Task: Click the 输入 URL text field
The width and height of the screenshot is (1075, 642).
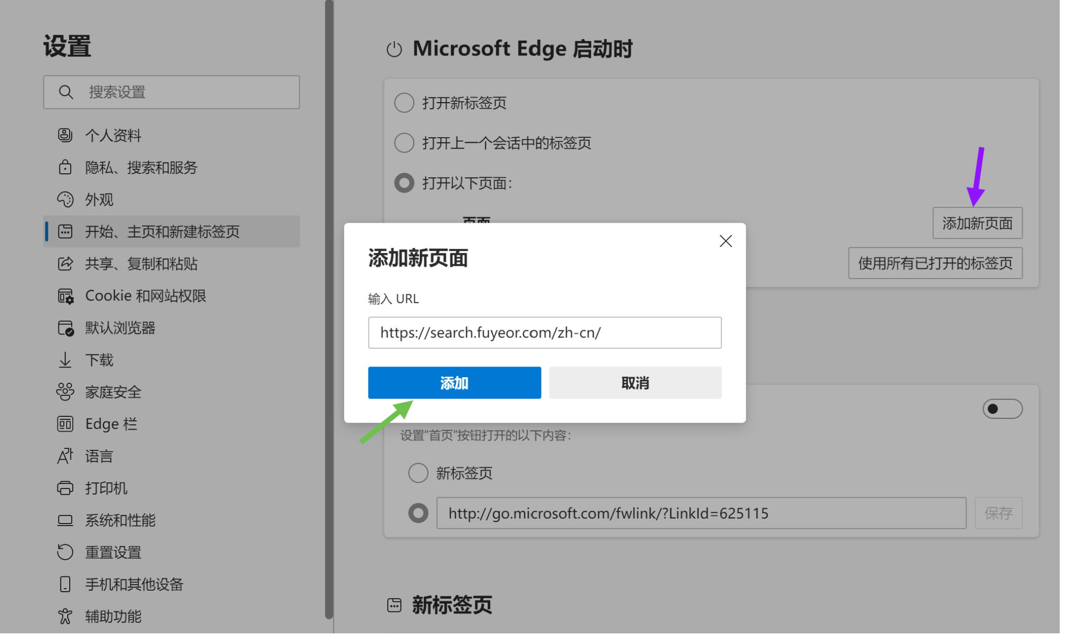Action: 545,333
